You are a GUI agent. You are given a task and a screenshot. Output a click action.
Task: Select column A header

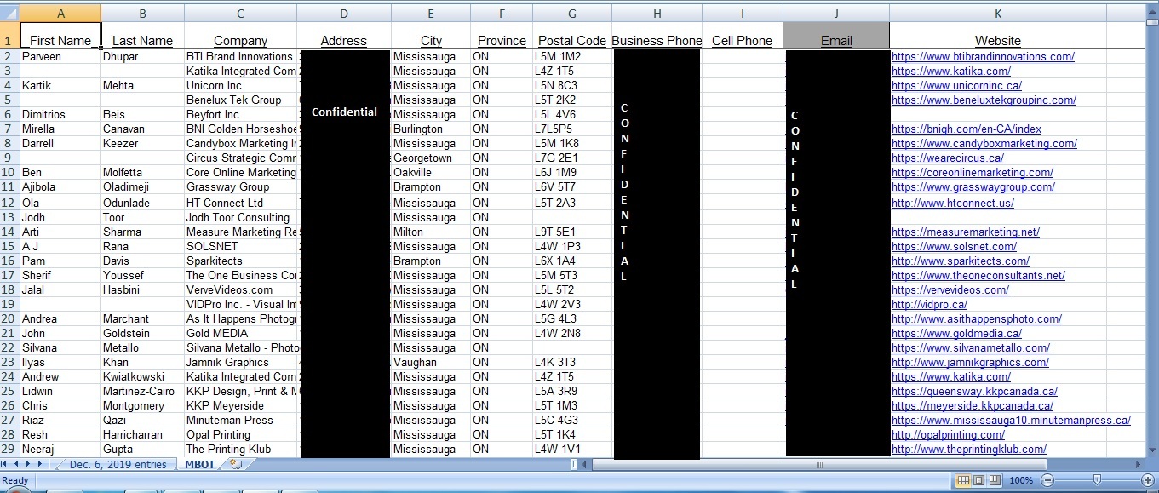point(60,13)
